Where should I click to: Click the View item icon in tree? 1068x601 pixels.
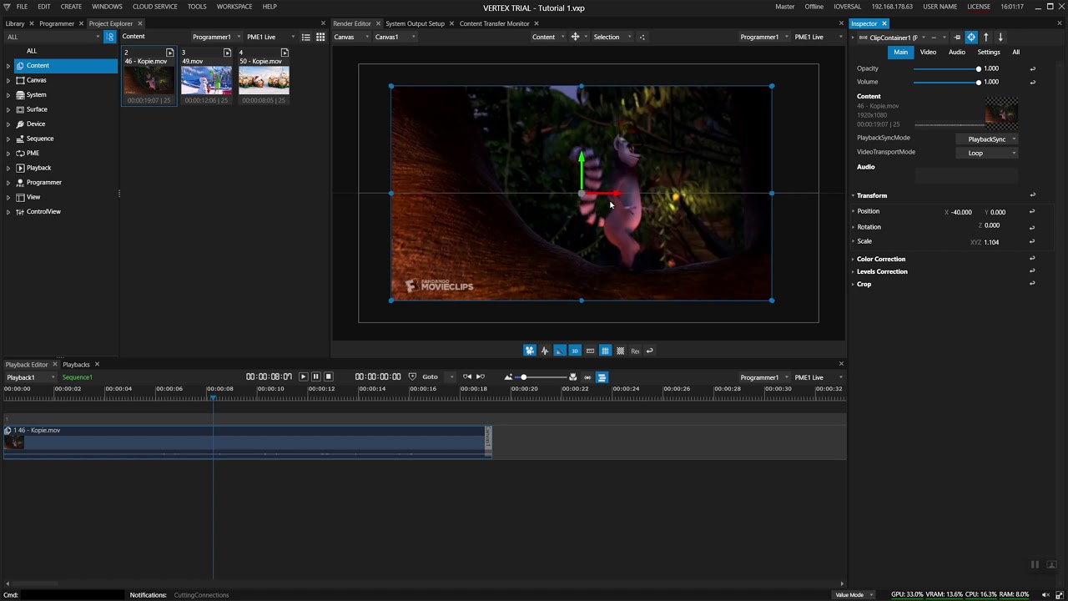[x=20, y=197]
